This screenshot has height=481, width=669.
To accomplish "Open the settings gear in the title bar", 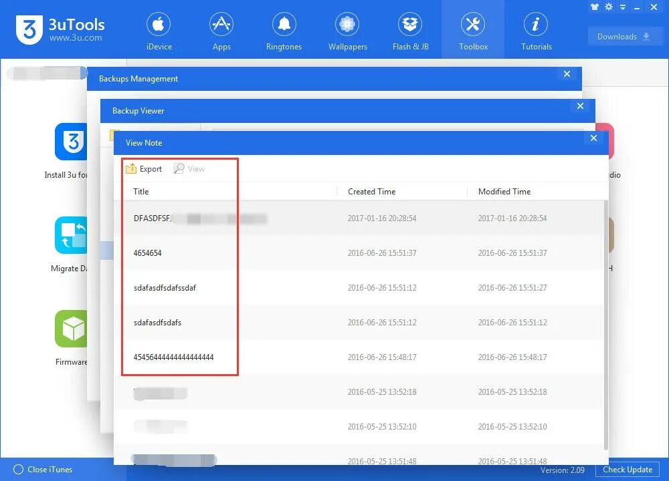I will [607, 7].
